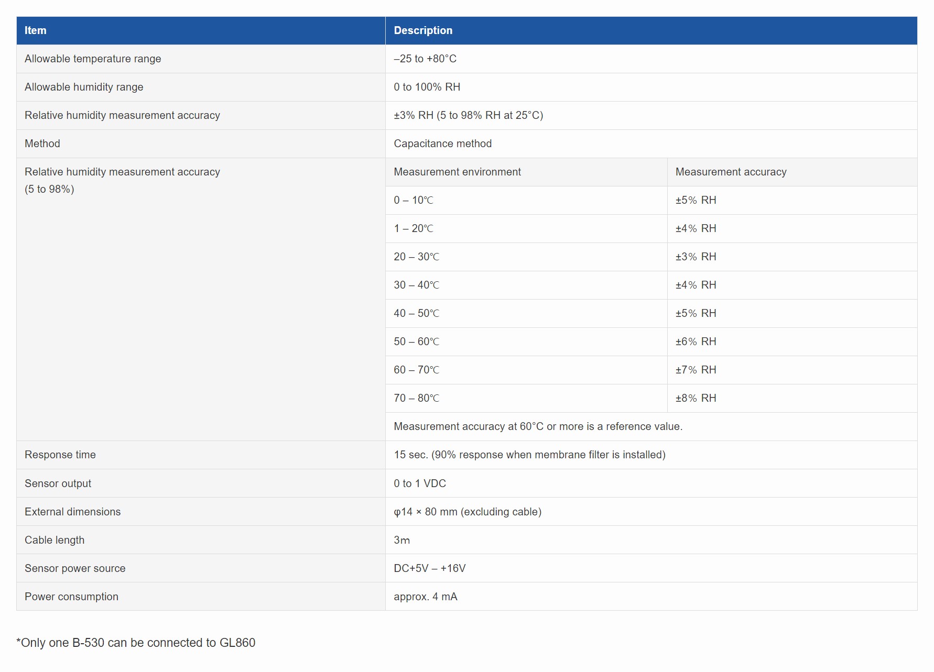Viewport: 934px width, 672px height.
Task: Select the "70 – 80°C" environment cell
Action: [x=526, y=398]
